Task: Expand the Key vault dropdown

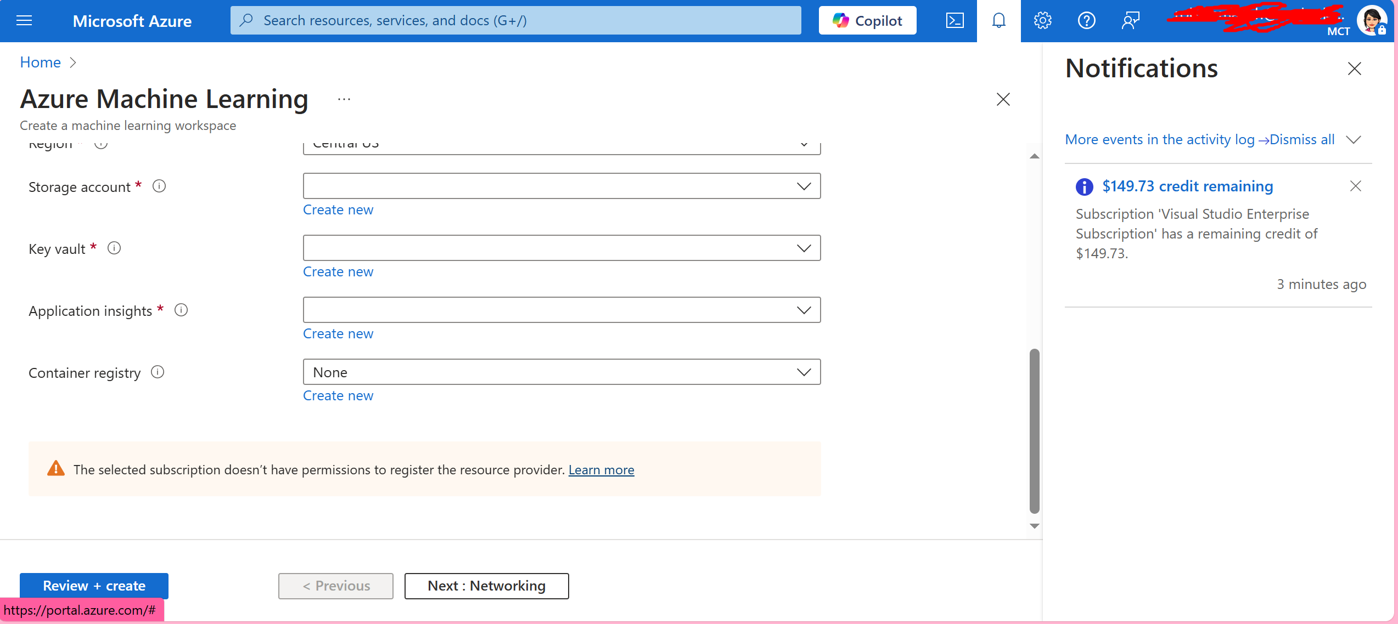Action: click(x=562, y=248)
